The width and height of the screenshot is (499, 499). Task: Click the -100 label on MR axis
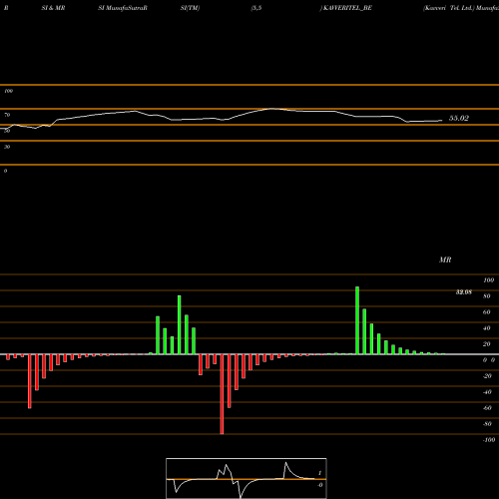click(x=489, y=440)
